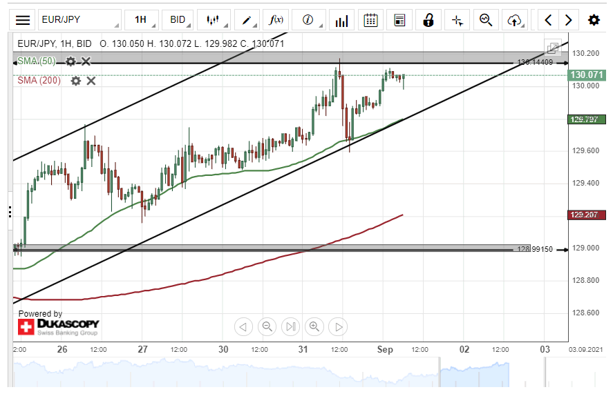Click the highlighted range in overview navigator
The height and width of the screenshot is (394, 613).
click(474, 375)
